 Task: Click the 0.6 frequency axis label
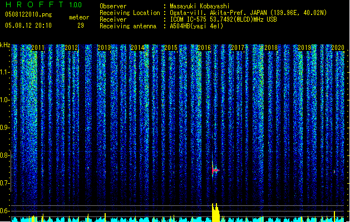click(4, 211)
